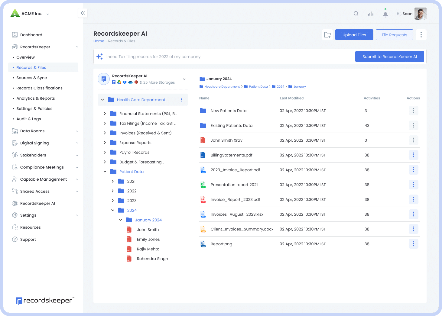Open the BillingStatements.pdf file
This screenshot has height=316, width=442.
click(232, 155)
